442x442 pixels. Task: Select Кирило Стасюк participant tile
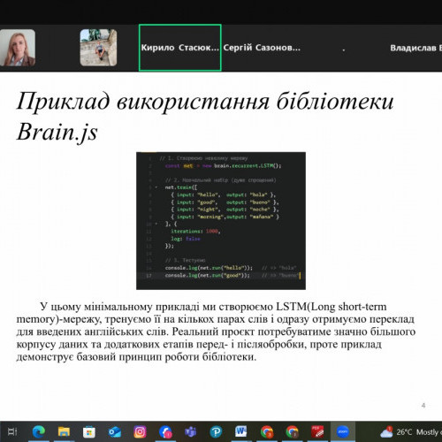pos(180,48)
